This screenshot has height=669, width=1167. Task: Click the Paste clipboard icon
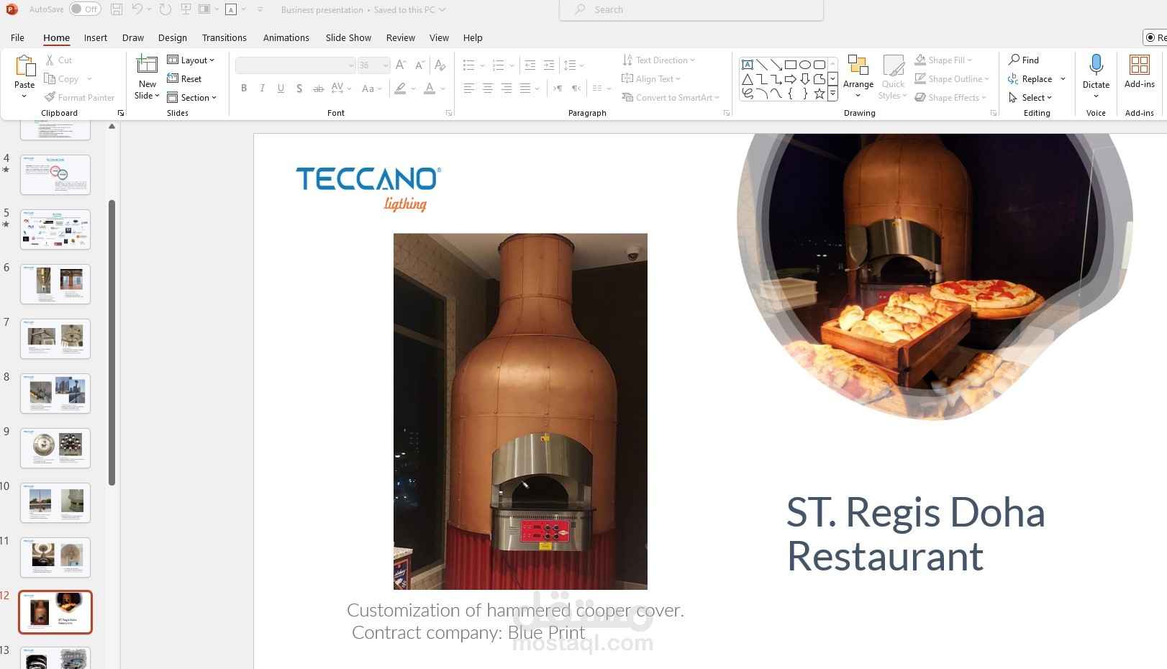click(25, 66)
